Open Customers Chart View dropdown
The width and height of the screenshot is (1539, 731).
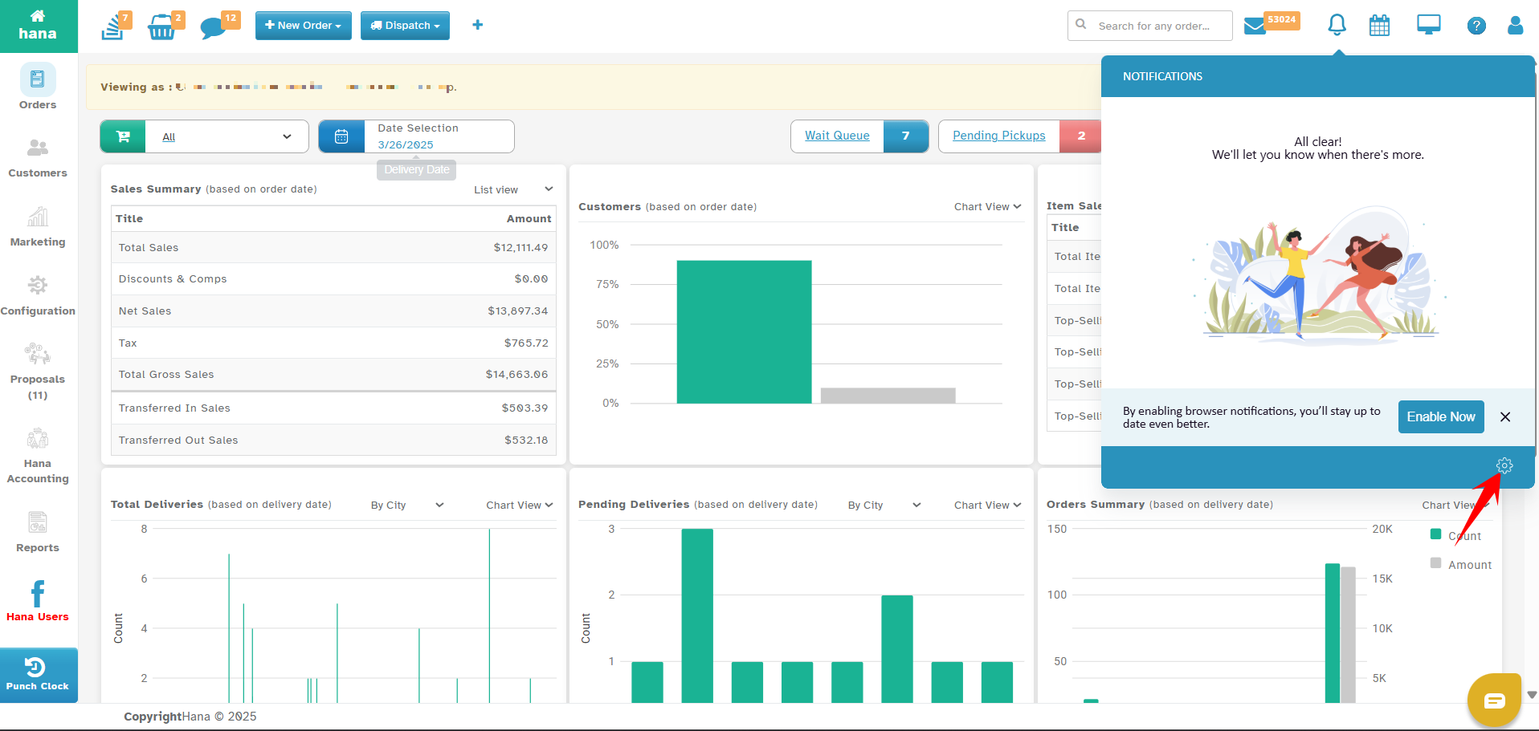pos(987,206)
